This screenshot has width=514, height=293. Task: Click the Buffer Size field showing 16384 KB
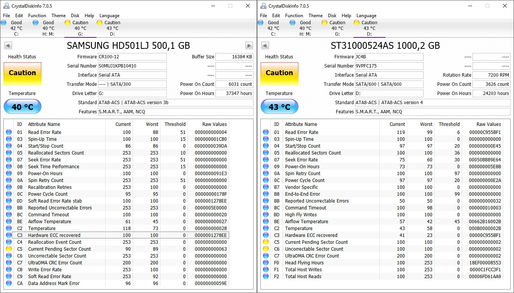click(x=235, y=57)
